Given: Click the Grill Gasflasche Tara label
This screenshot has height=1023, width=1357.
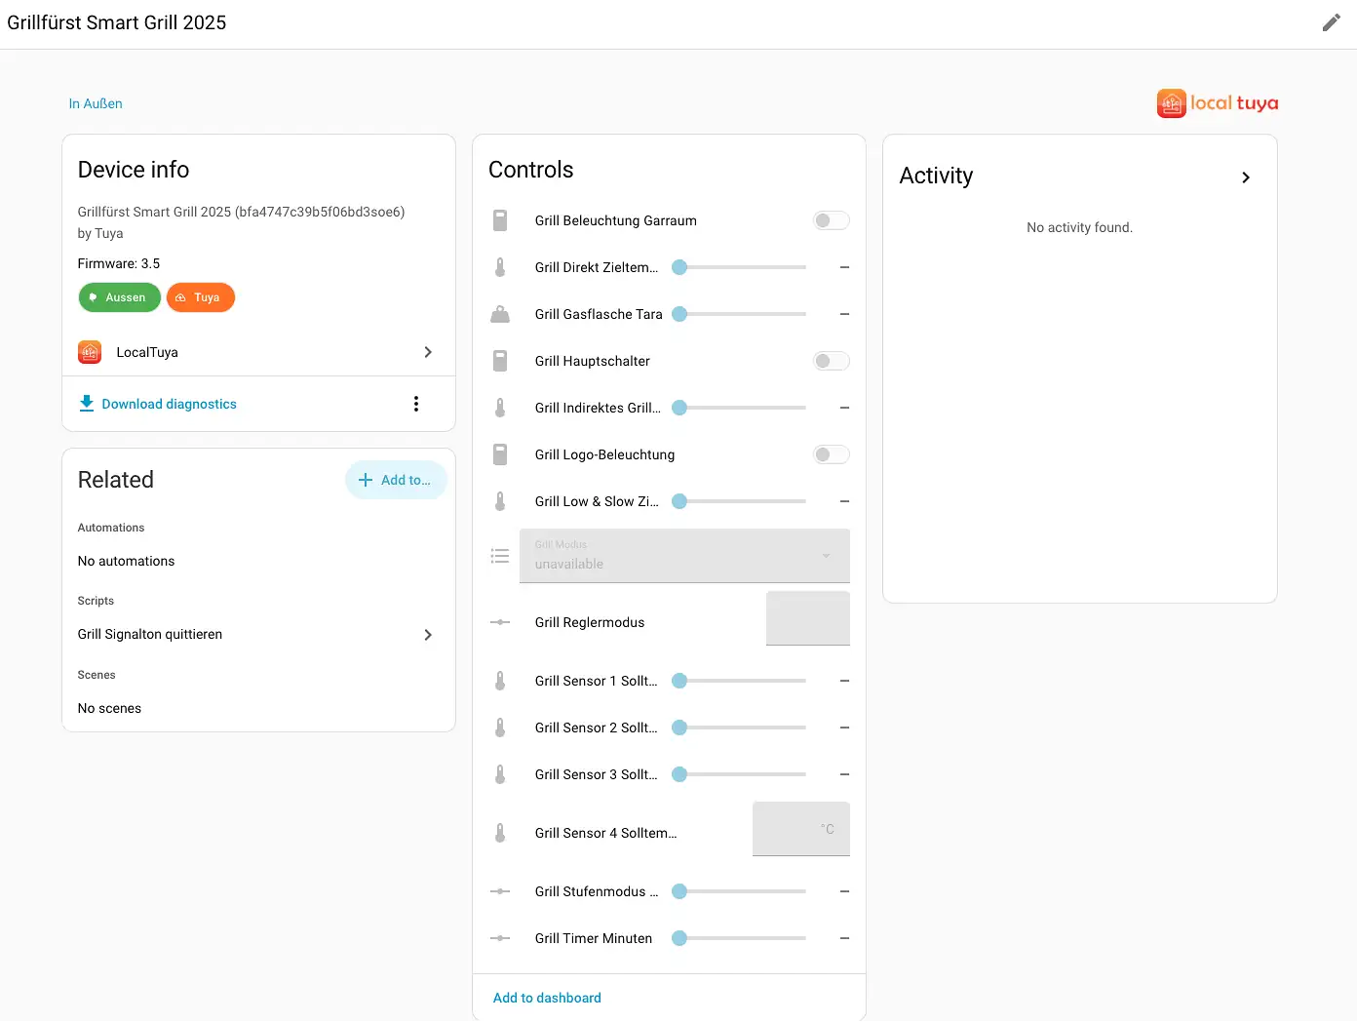Looking at the screenshot, I should (599, 314).
